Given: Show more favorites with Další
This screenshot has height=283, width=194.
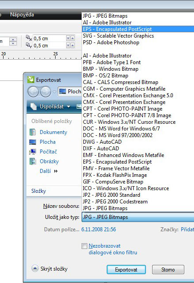Looking at the screenshot, I should 48,171.
